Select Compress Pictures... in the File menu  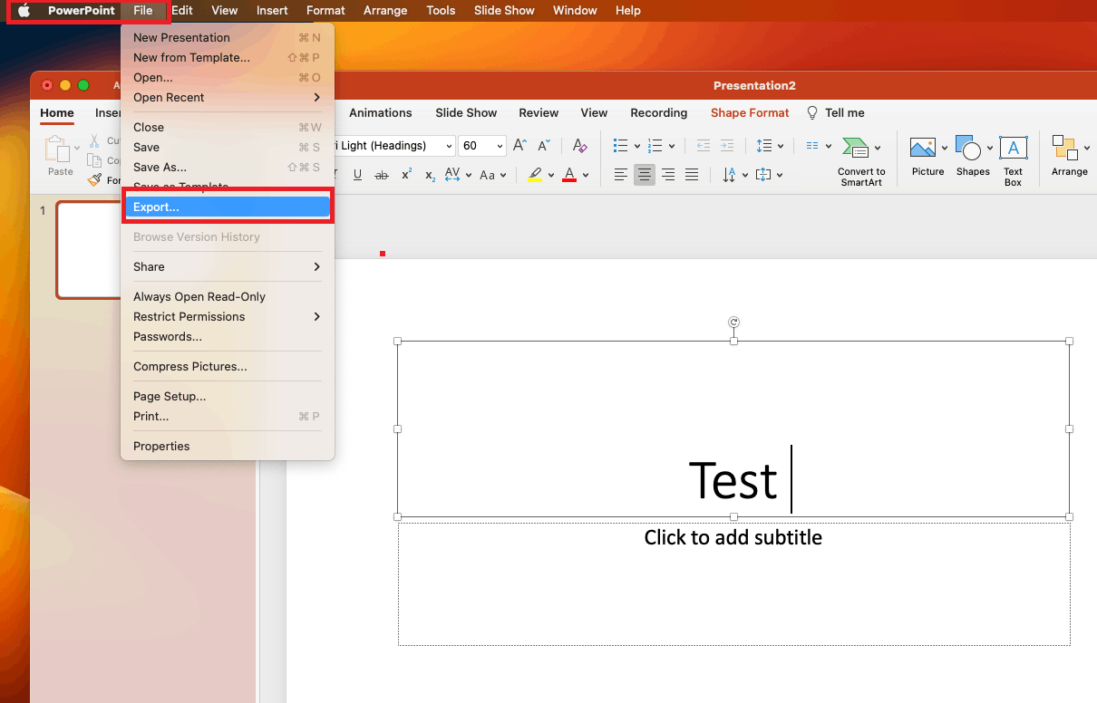click(x=190, y=367)
